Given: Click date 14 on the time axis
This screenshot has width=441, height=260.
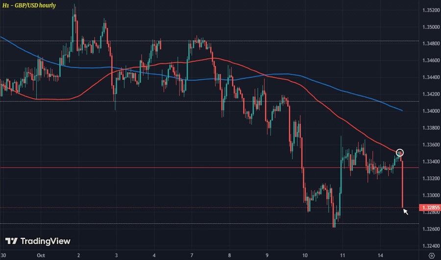Looking at the screenshot, I should 380,255.
